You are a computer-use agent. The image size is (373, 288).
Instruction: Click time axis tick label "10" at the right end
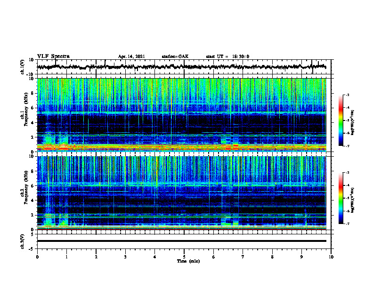[331, 257]
